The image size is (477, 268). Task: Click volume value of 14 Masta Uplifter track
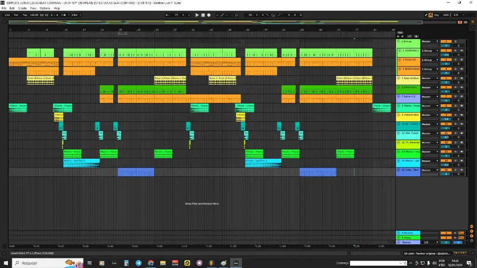[x=446, y=165]
